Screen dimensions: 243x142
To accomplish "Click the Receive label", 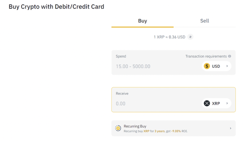I will pyautogui.click(x=122, y=94).
